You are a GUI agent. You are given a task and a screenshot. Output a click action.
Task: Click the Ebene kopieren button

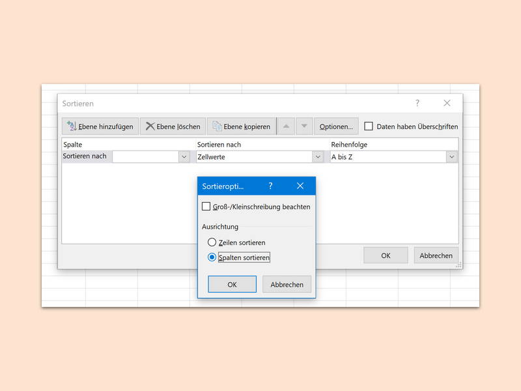pyautogui.click(x=242, y=126)
